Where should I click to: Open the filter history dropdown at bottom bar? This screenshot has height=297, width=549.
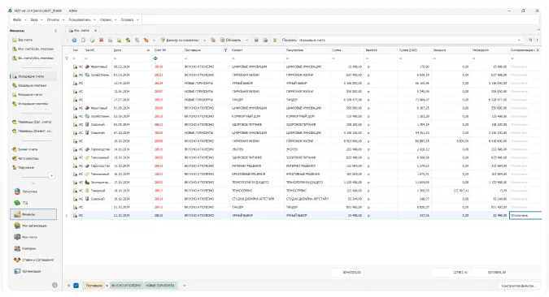[185, 286]
